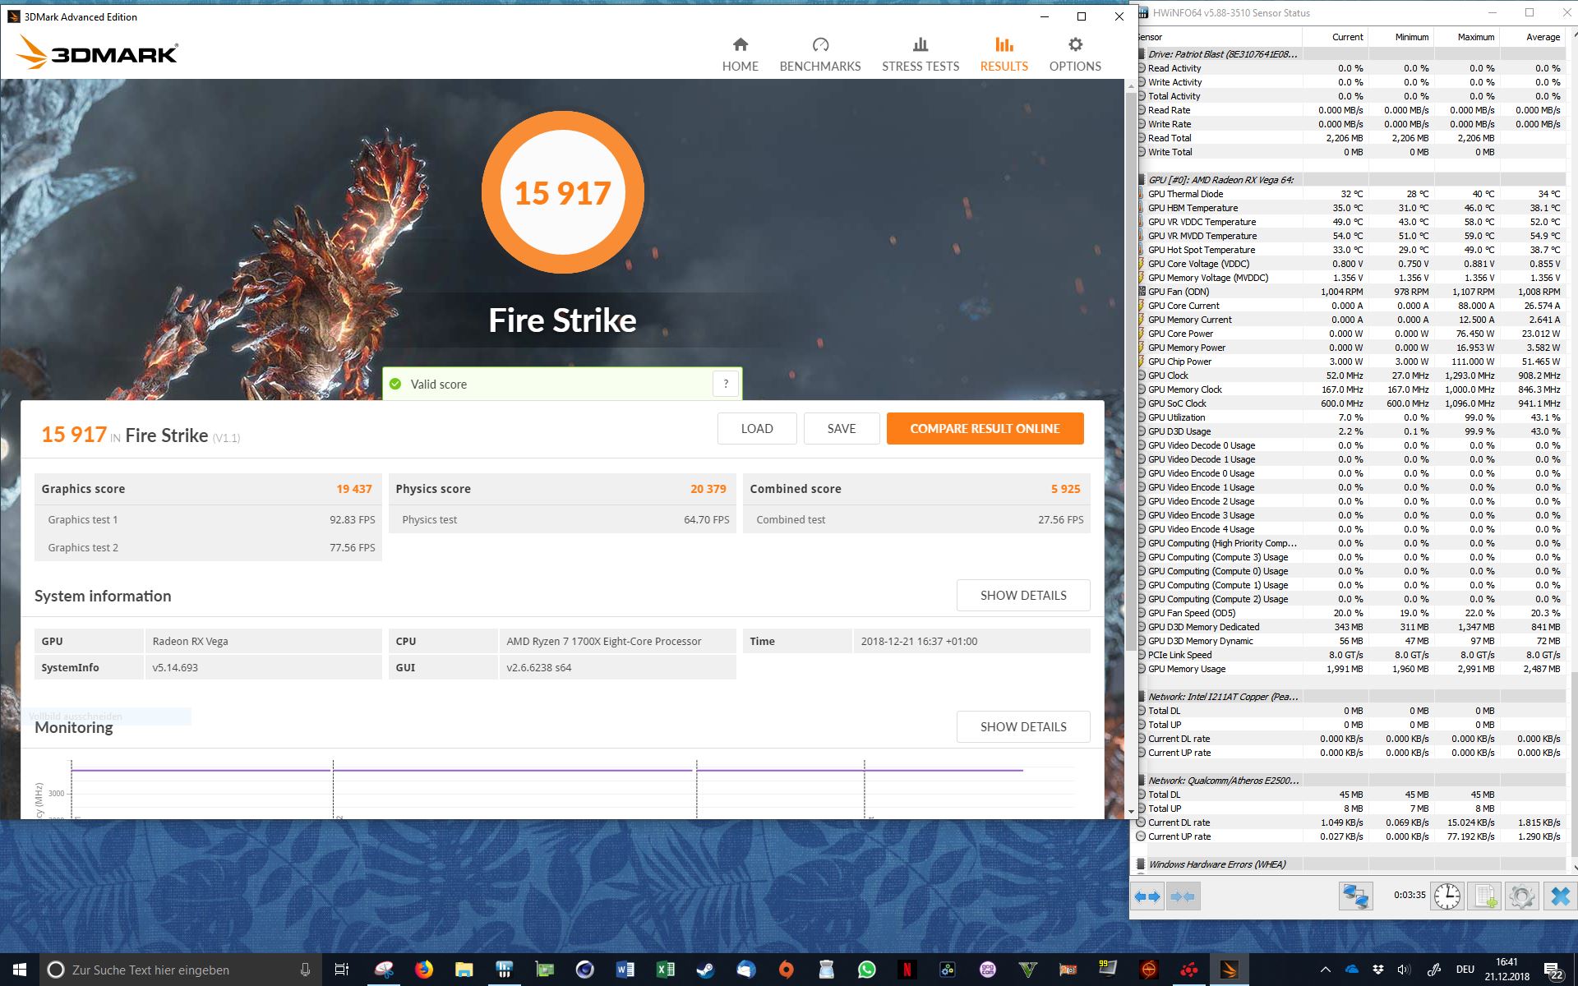Viewport: 1578px width, 986px height.
Task: Go to the Benchmarks tab
Action: point(819,54)
